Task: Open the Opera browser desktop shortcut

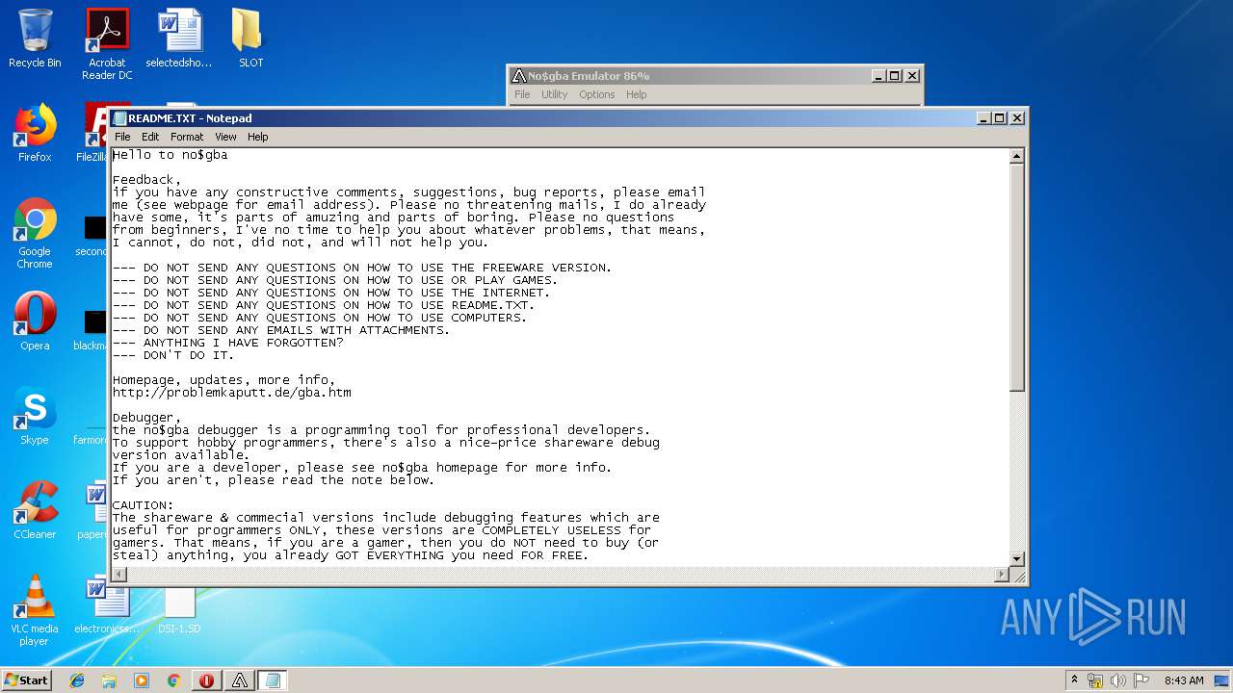Action: 35,321
